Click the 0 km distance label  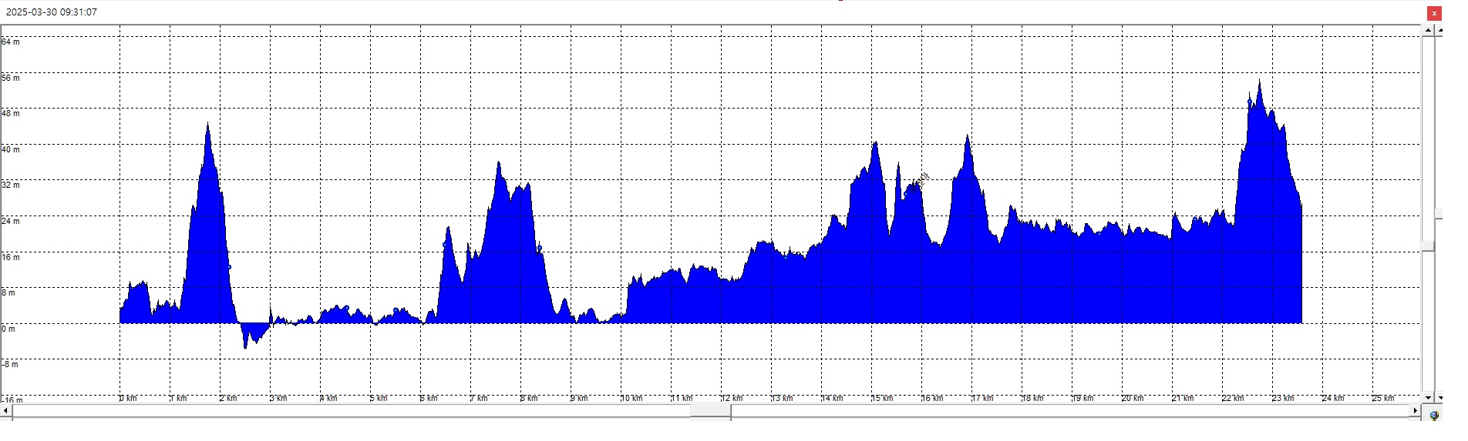(129, 398)
